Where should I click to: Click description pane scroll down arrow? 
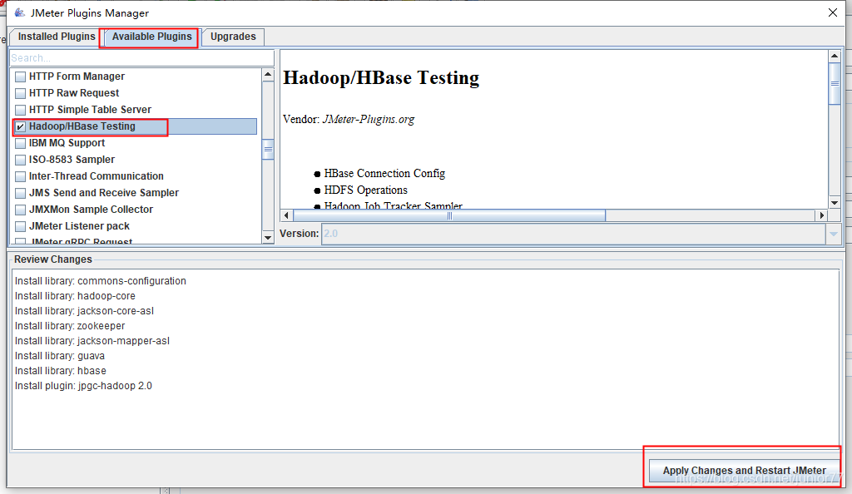[835, 202]
